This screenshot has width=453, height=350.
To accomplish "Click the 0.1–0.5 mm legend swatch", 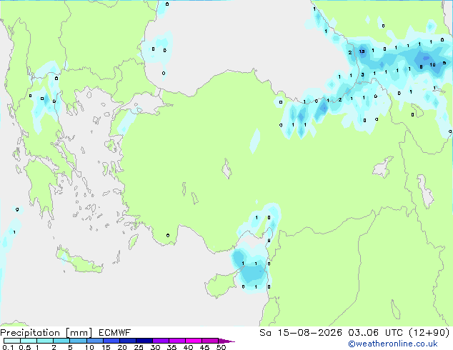I will click(12, 341).
